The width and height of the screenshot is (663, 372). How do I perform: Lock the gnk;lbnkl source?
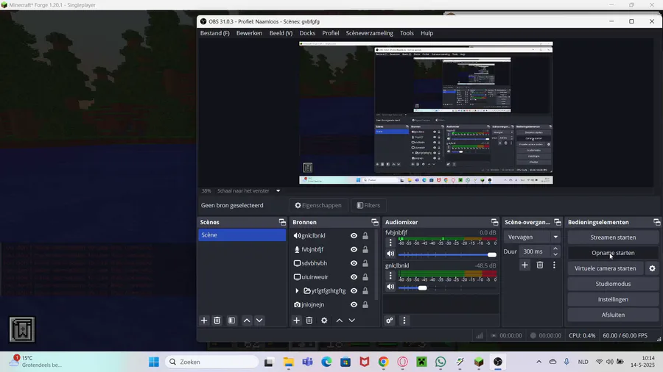(365, 236)
